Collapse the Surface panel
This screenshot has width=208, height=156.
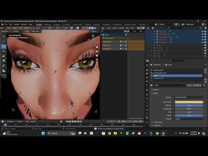pyautogui.click(x=155, y=93)
